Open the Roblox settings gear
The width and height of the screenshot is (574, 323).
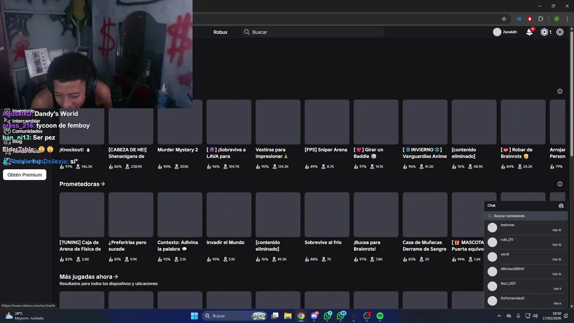click(560, 32)
